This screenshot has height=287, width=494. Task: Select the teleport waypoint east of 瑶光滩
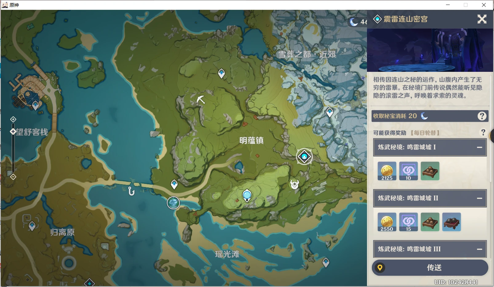[326, 262]
